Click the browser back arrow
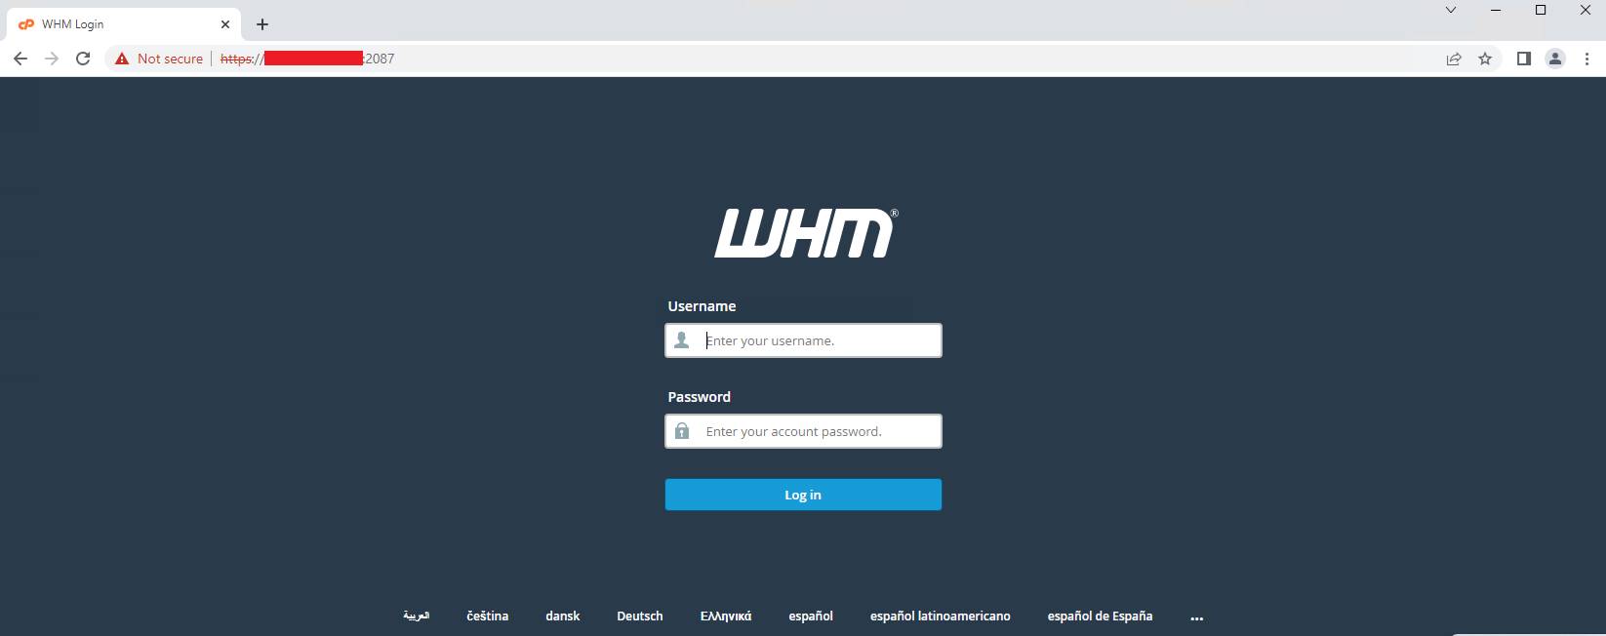Image resolution: width=1606 pixels, height=636 pixels. 20,59
